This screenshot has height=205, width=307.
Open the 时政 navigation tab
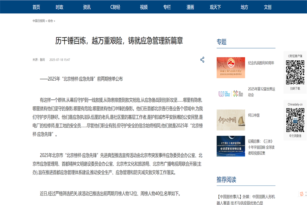pos(59,7)
